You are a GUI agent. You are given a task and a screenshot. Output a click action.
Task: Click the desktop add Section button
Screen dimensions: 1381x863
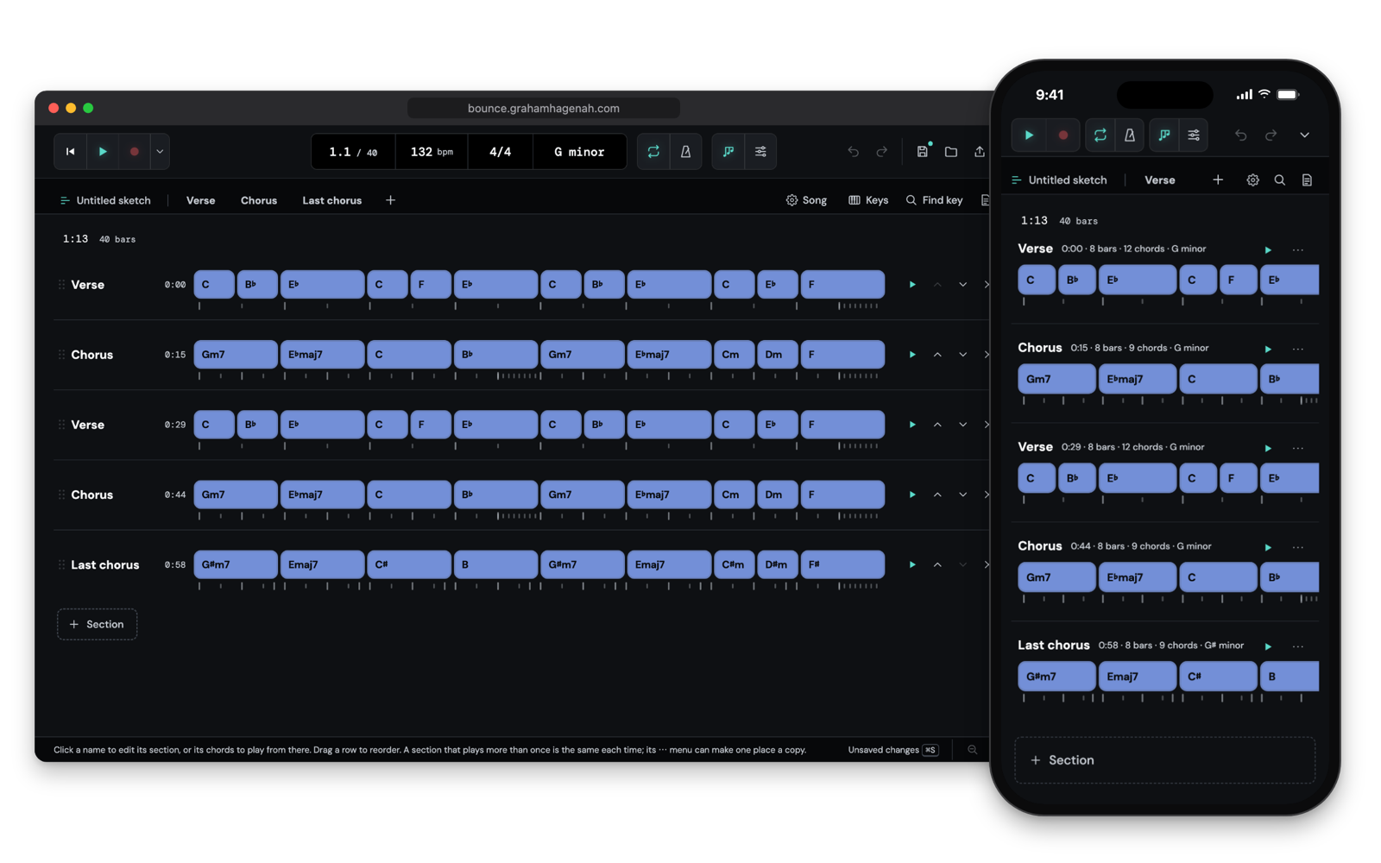pos(98,624)
